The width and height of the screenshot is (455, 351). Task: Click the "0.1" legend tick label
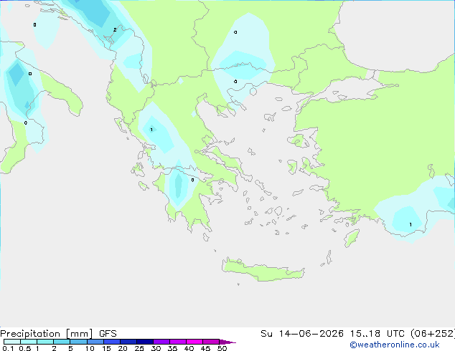(8, 348)
